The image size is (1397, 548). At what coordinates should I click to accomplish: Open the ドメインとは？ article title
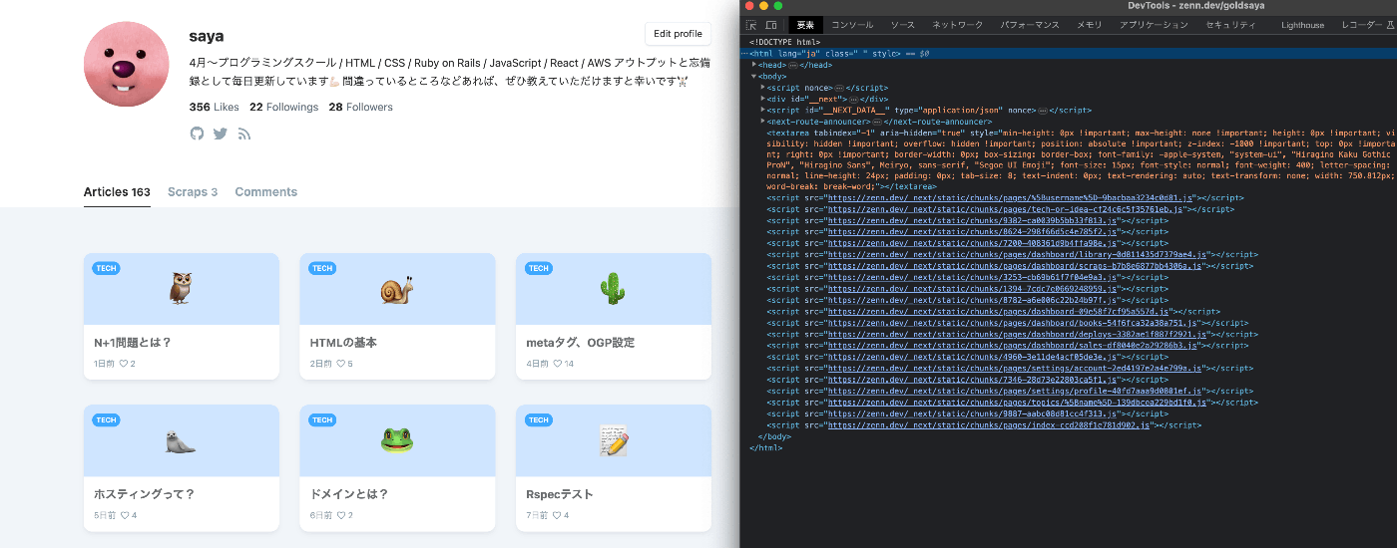tap(348, 494)
